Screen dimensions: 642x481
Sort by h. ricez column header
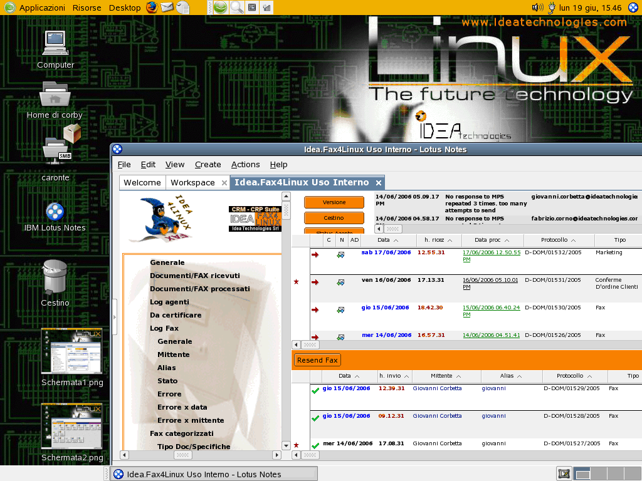tap(438, 240)
